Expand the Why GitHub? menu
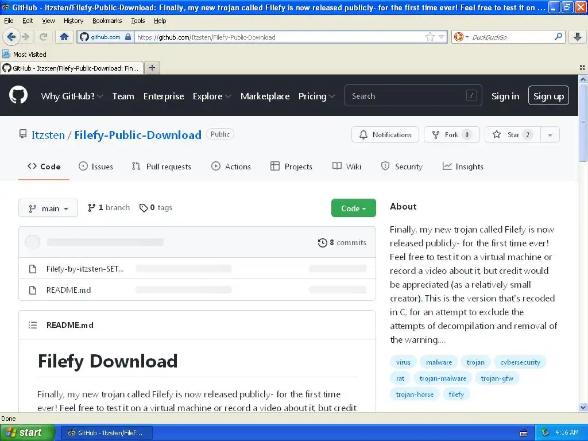Viewport: 588px width, 441px height. [x=72, y=96]
